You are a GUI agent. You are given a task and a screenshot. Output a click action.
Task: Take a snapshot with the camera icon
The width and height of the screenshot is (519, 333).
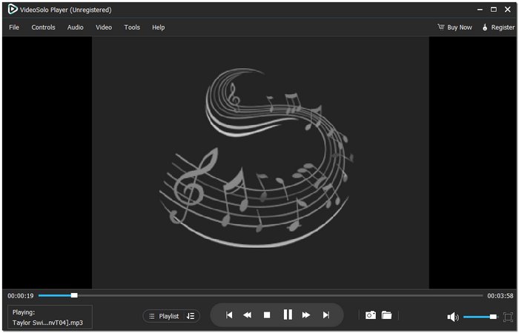point(371,315)
